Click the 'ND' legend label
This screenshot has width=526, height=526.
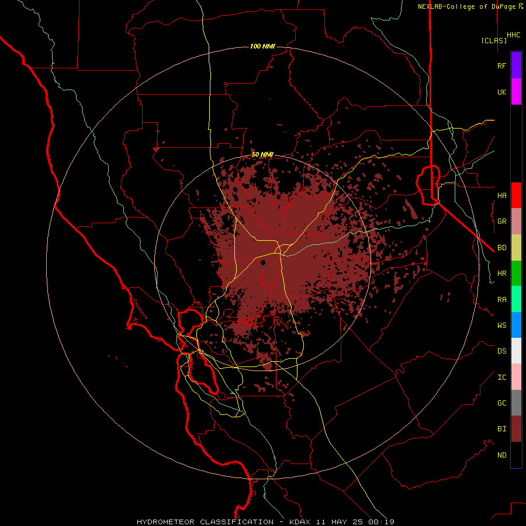pyautogui.click(x=501, y=455)
